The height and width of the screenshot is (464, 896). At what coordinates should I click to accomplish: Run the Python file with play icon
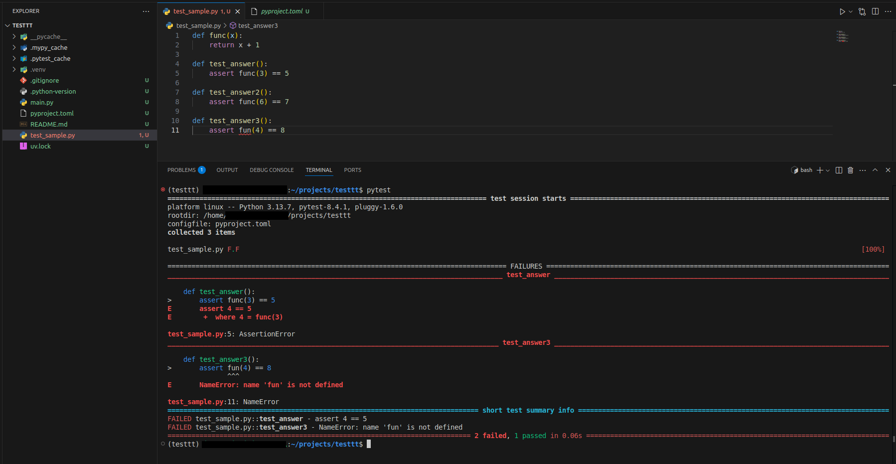pos(842,11)
